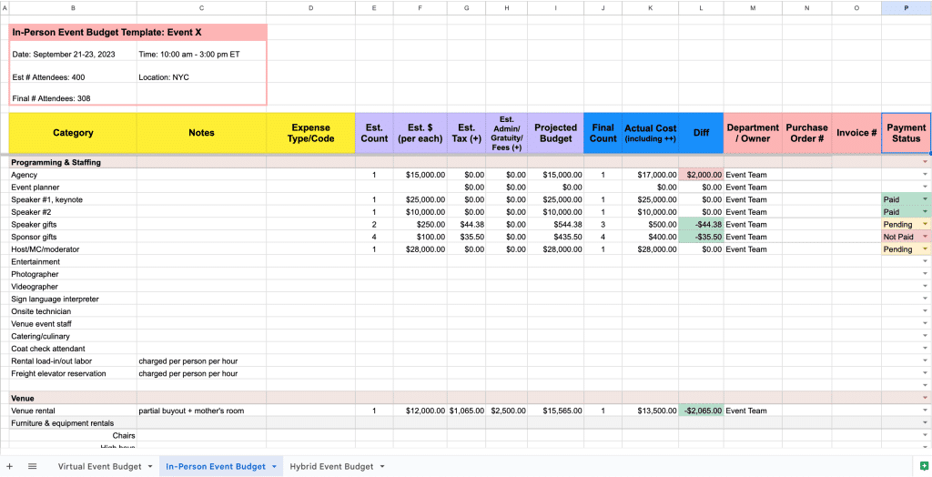Select column P header
932x477 pixels.
pos(906,7)
